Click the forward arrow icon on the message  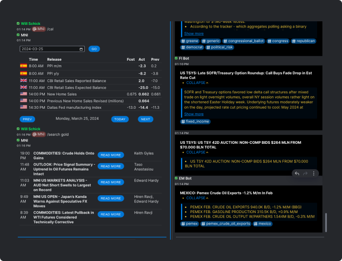click(305, 174)
